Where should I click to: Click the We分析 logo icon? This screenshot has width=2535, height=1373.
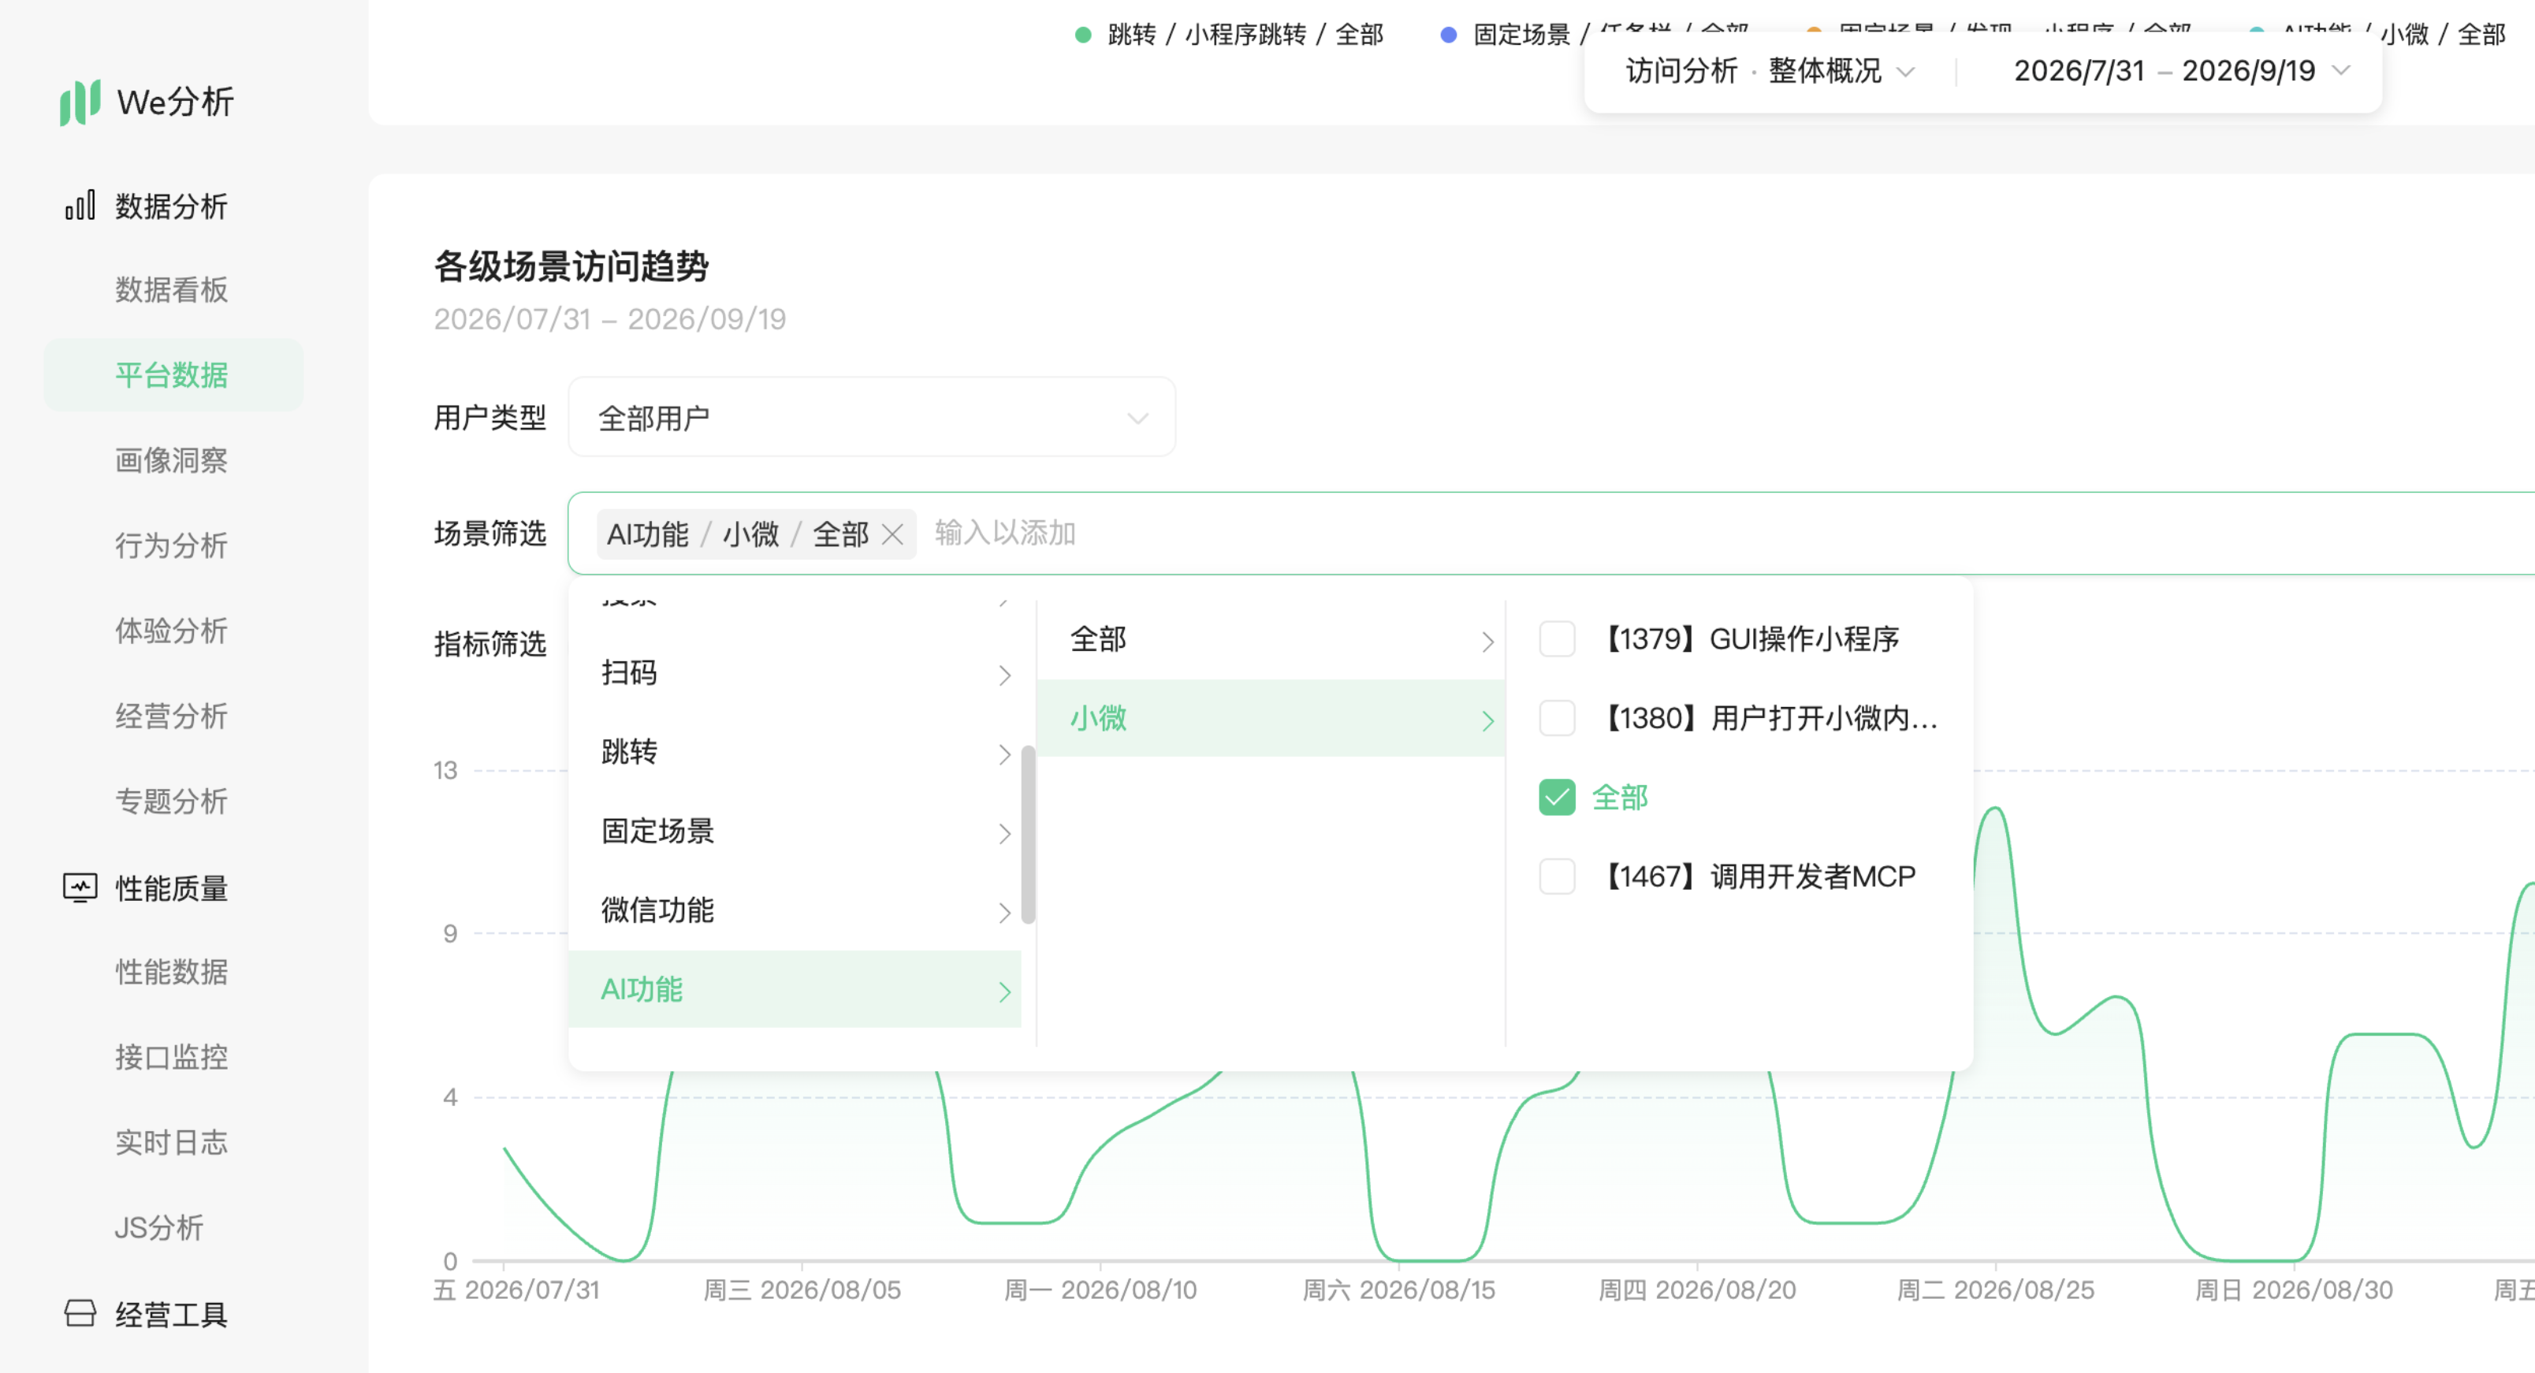[80, 102]
